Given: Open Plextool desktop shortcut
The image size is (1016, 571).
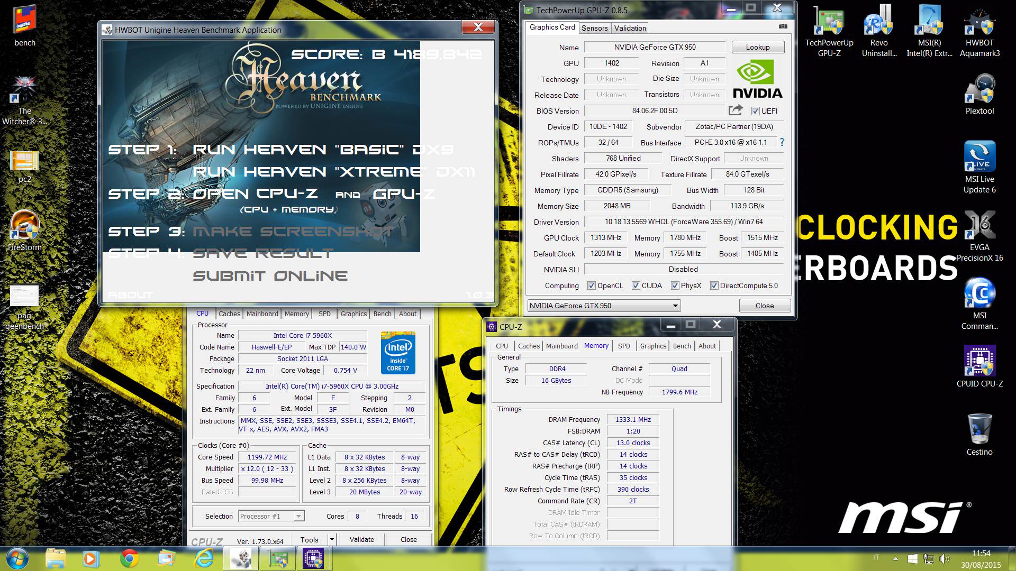Looking at the screenshot, I should pyautogui.click(x=979, y=94).
